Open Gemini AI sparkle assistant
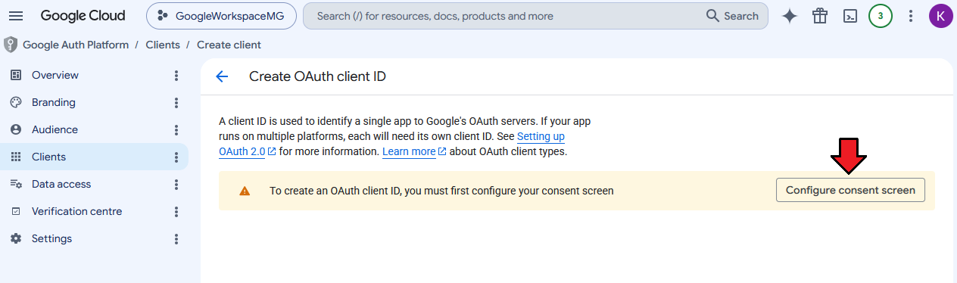This screenshot has width=957, height=283. pyautogui.click(x=790, y=16)
